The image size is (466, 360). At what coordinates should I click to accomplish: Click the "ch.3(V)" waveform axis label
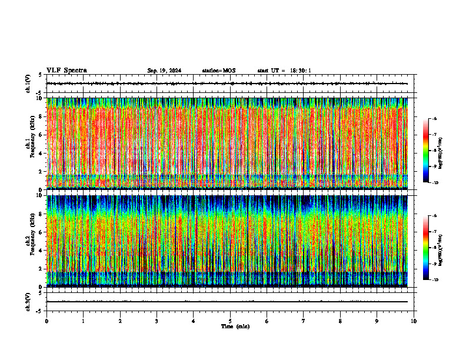pyautogui.click(x=28, y=302)
